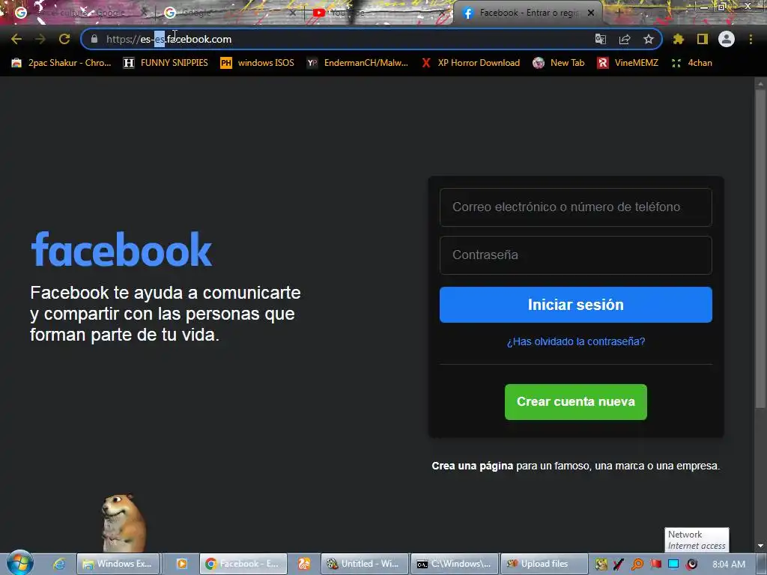Open the Chrome profile avatar

point(727,39)
